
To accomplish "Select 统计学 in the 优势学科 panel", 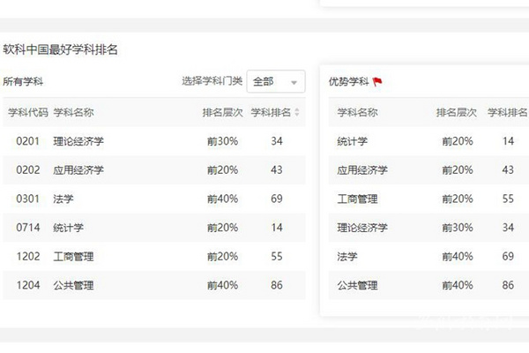I will coord(353,141).
